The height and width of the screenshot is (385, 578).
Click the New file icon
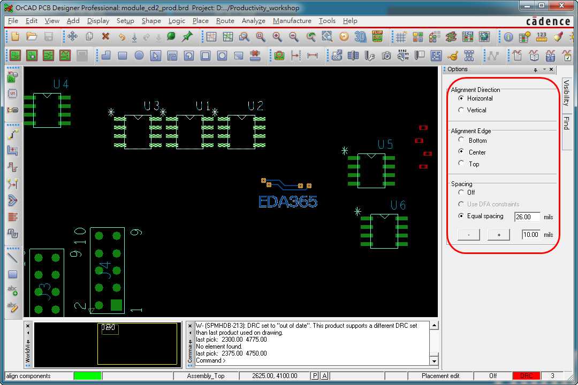click(15, 36)
